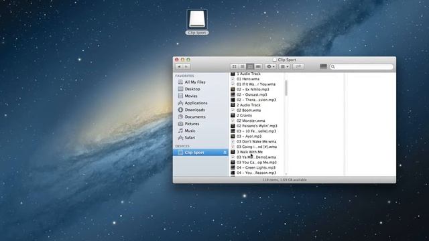Eject the Clip Sport device
This screenshot has width=429, height=241.
(x=225, y=153)
